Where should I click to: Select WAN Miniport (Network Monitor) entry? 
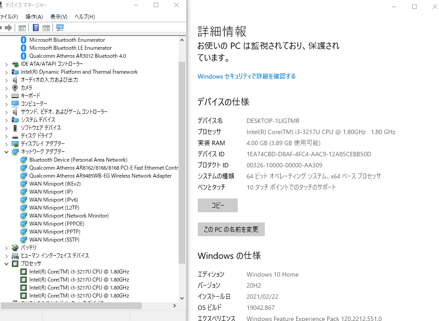point(69,216)
